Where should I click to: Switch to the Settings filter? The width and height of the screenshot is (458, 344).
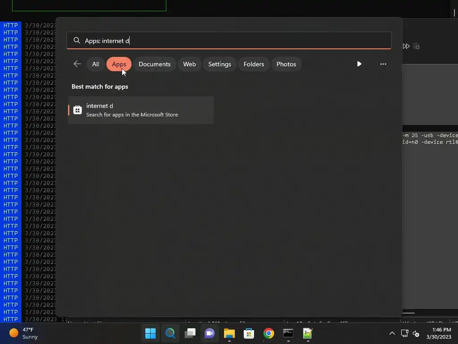(220, 64)
